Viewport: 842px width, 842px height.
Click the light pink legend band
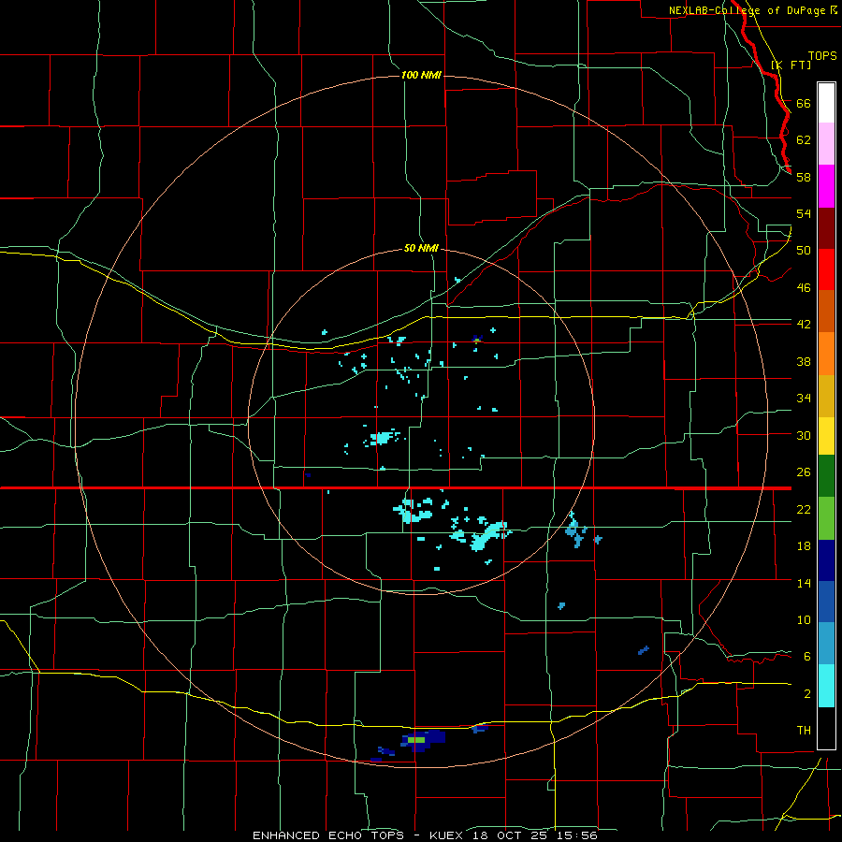pyautogui.click(x=826, y=144)
